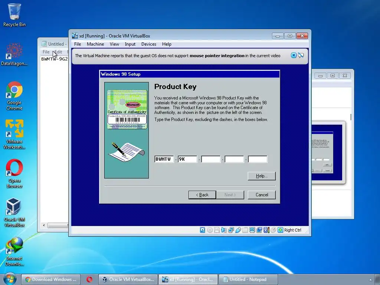Image resolution: width=380 pixels, height=285 pixels.
Task: Maximize the VirtualBox VM window
Action: [290, 36]
